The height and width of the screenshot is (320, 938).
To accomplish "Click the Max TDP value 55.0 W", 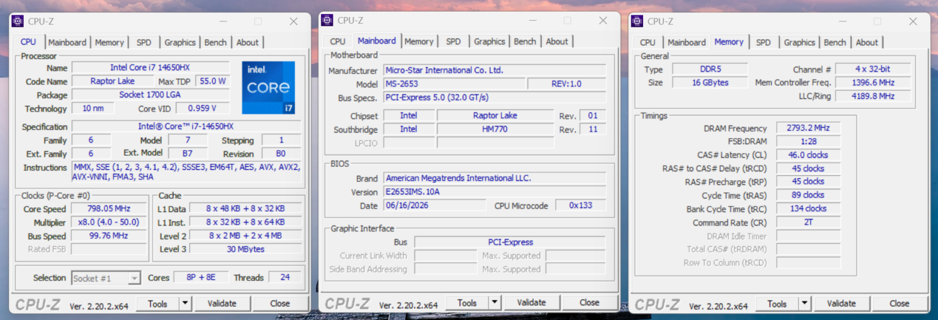I will [x=213, y=81].
